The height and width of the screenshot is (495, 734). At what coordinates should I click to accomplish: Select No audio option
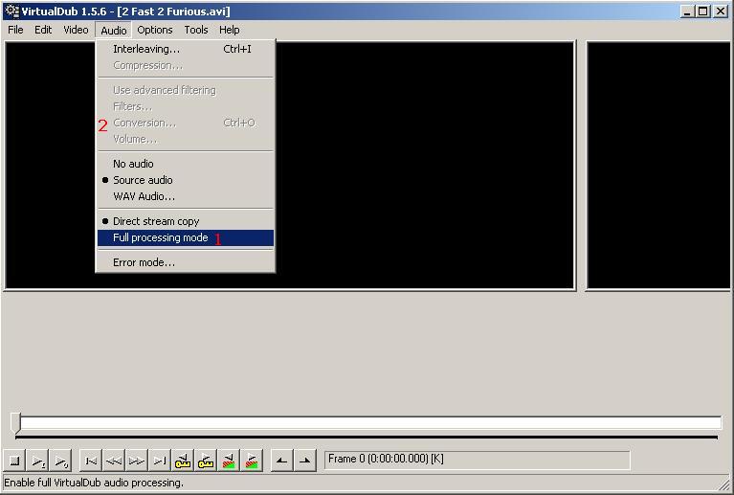point(186,164)
